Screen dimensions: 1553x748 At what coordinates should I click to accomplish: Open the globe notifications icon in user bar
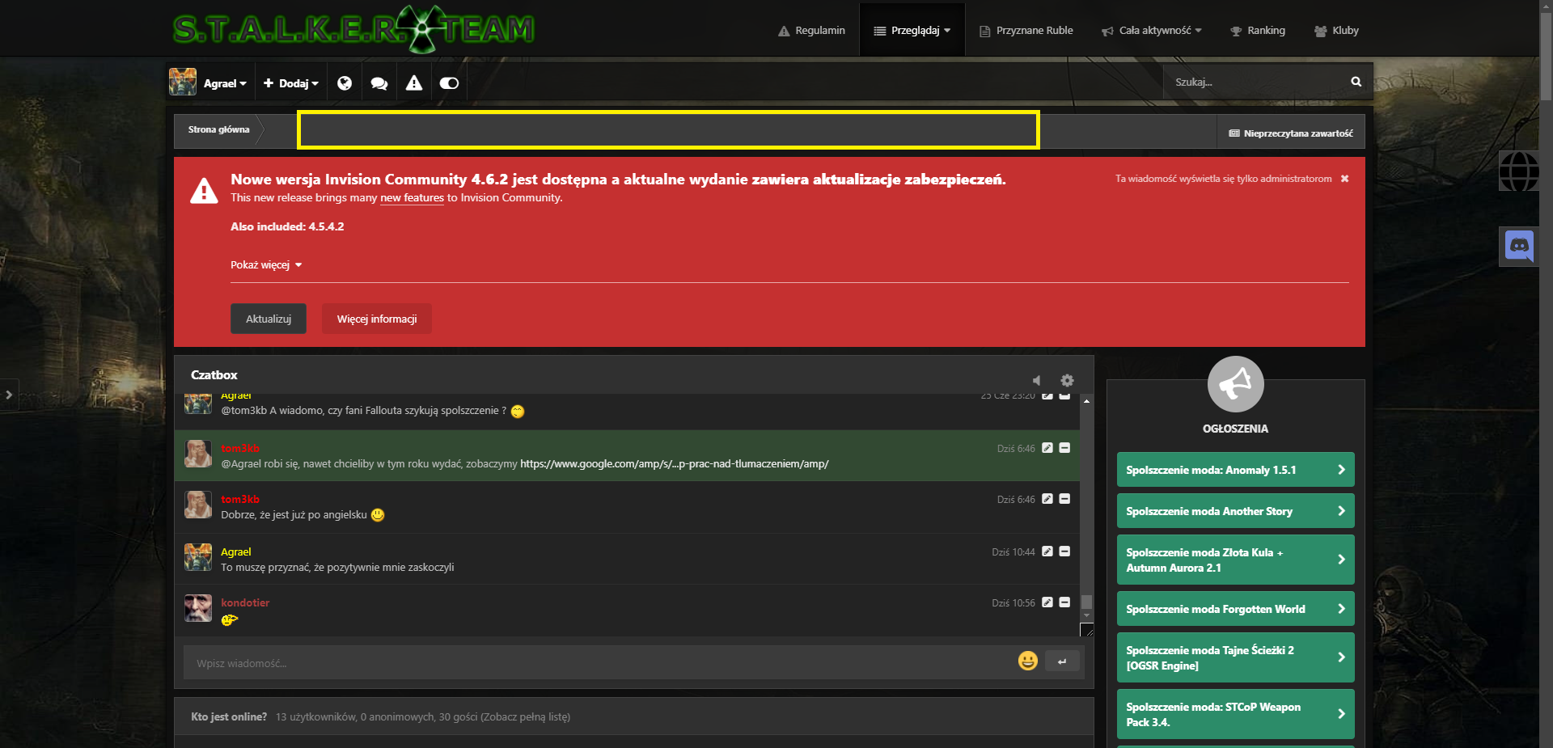pos(345,82)
